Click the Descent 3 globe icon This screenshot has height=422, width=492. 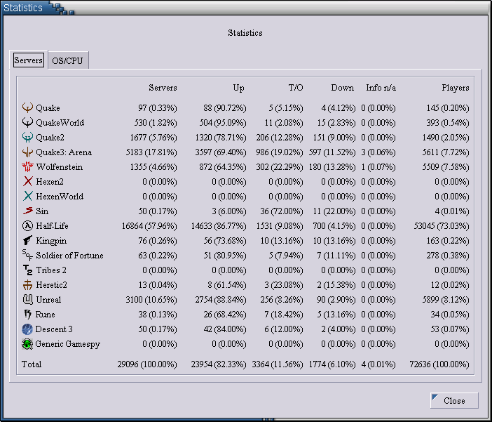27,329
